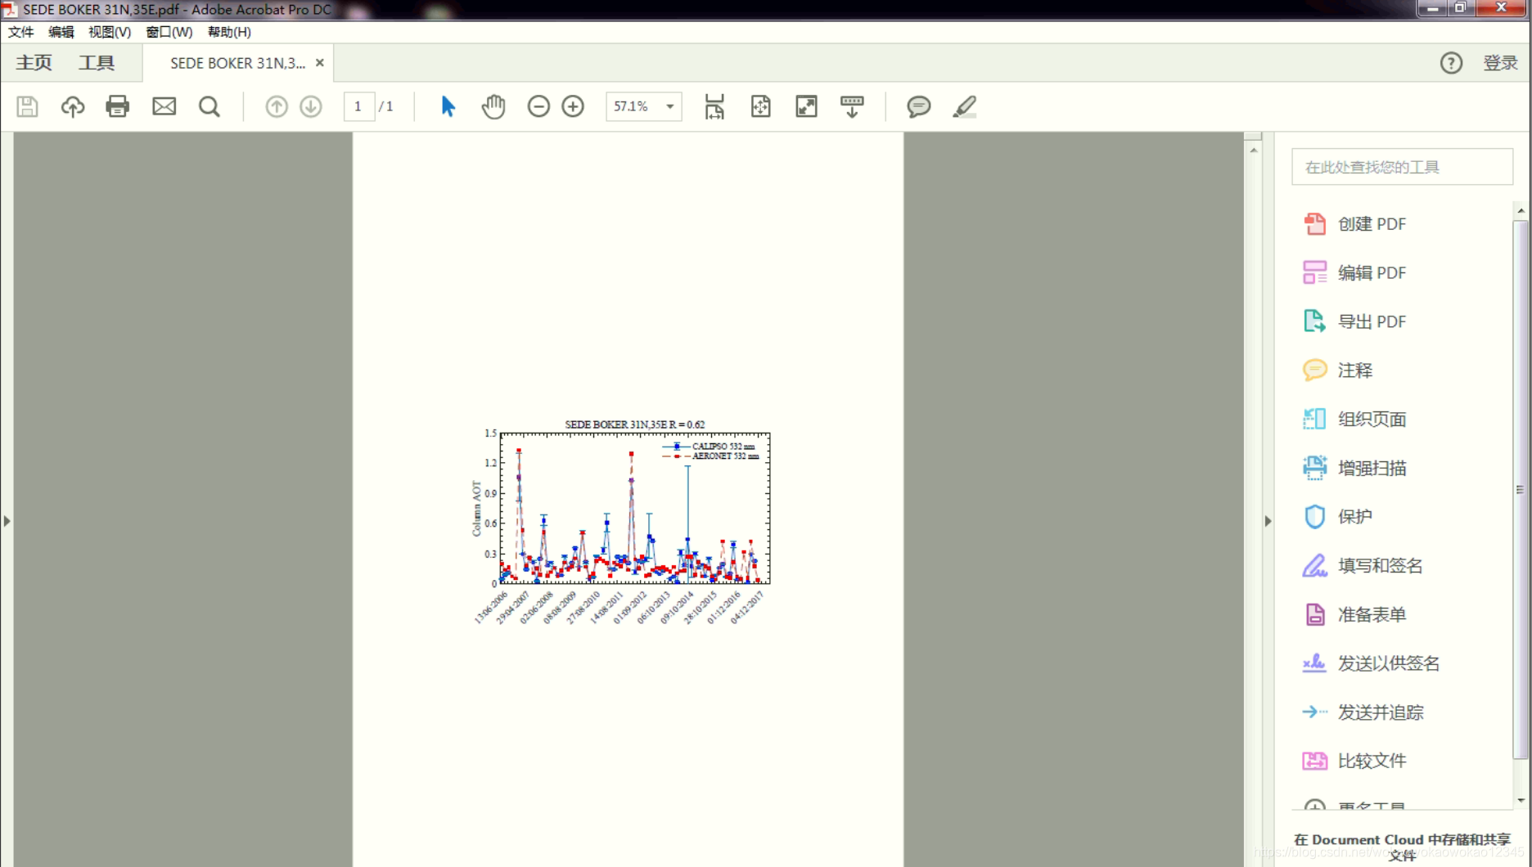Open the 视图(V) menu

click(110, 32)
